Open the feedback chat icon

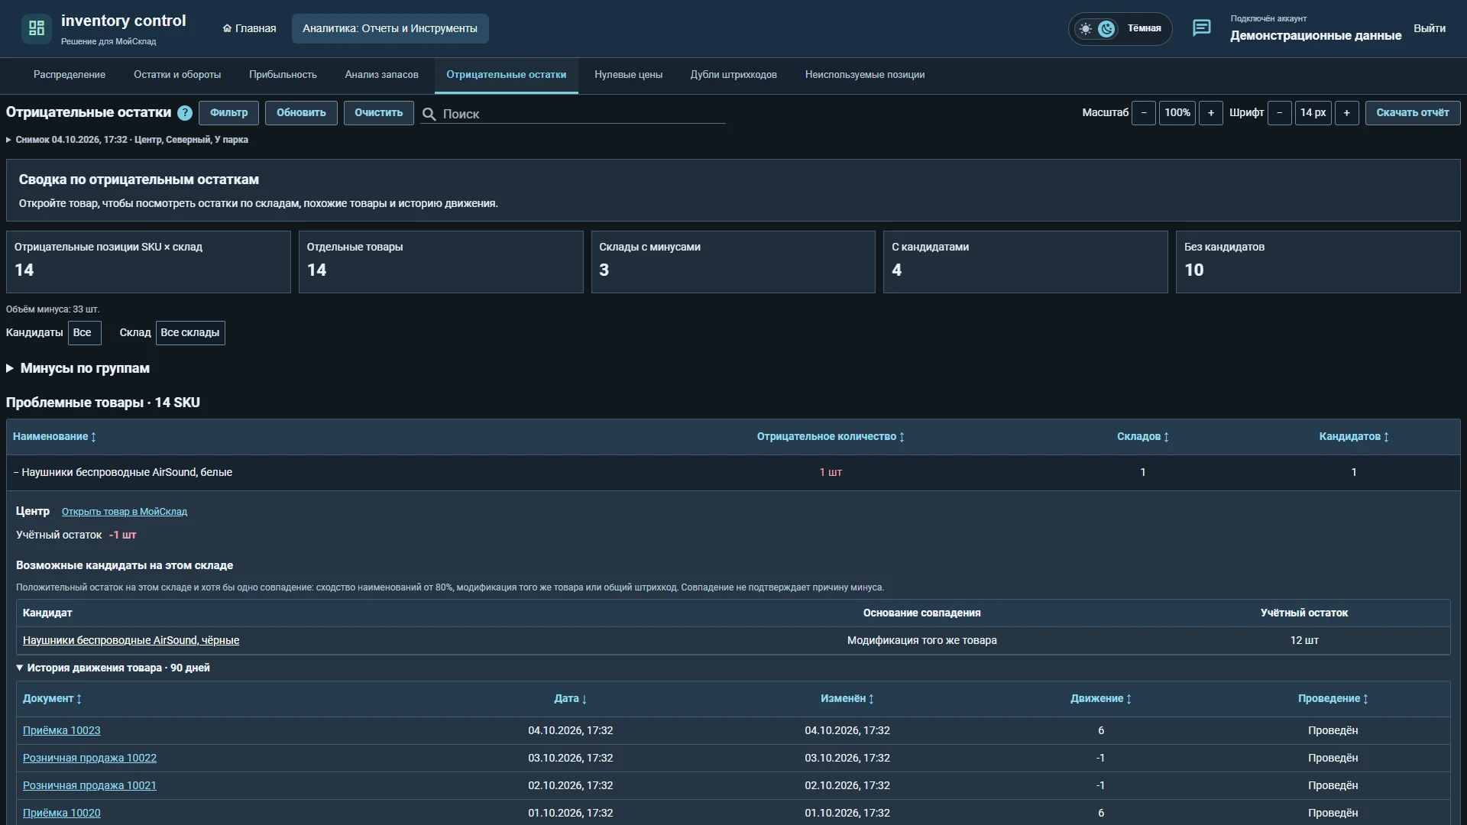(x=1201, y=28)
